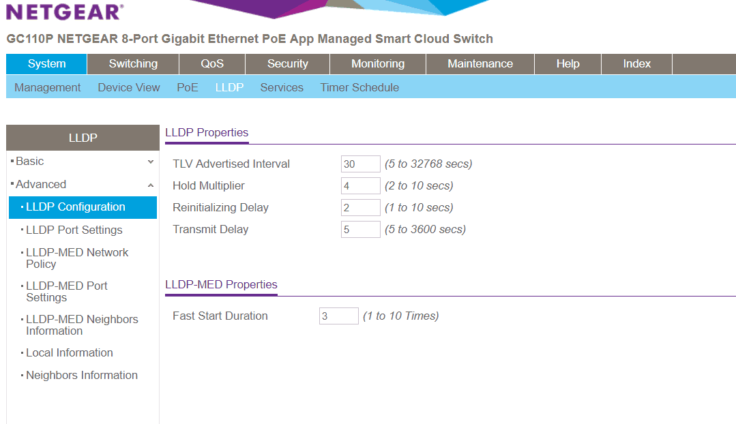Open LLDP-MED Neighbors Information page
The width and height of the screenshot is (736, 424).
coord(82,325)
